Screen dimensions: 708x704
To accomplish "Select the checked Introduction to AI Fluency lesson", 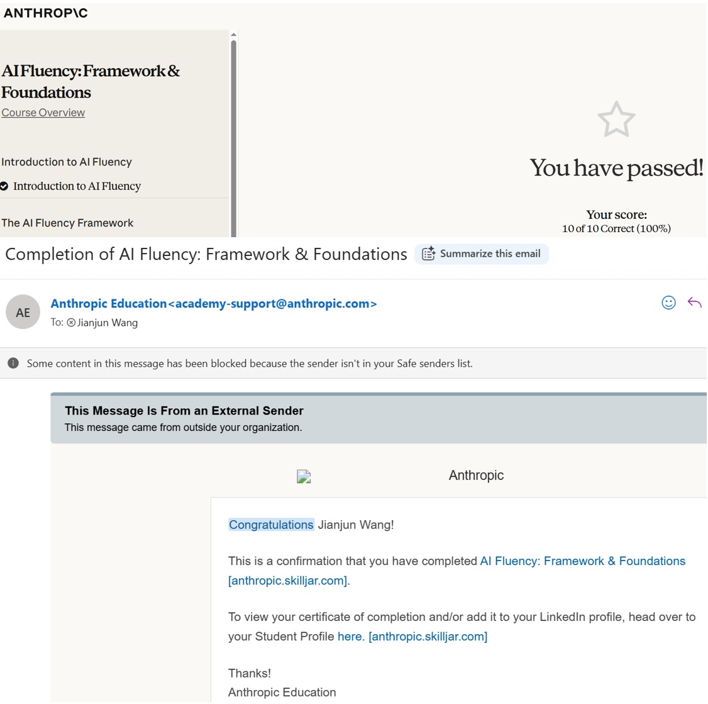I will (77, 186).
